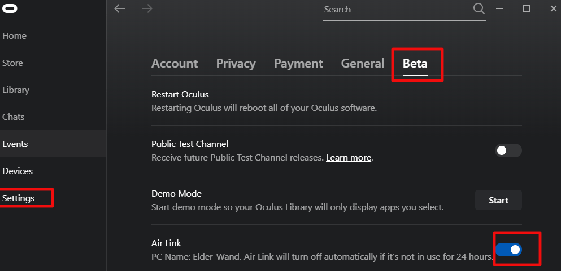Enable the Public Test Channel toggle
561x271 pixels.
coord(508,150)
